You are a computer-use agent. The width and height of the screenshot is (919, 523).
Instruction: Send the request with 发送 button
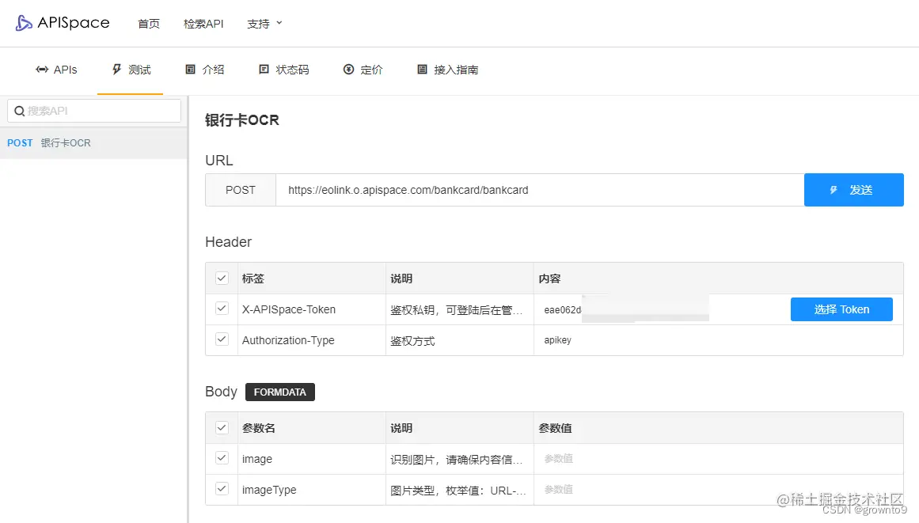tap(854, 190)
